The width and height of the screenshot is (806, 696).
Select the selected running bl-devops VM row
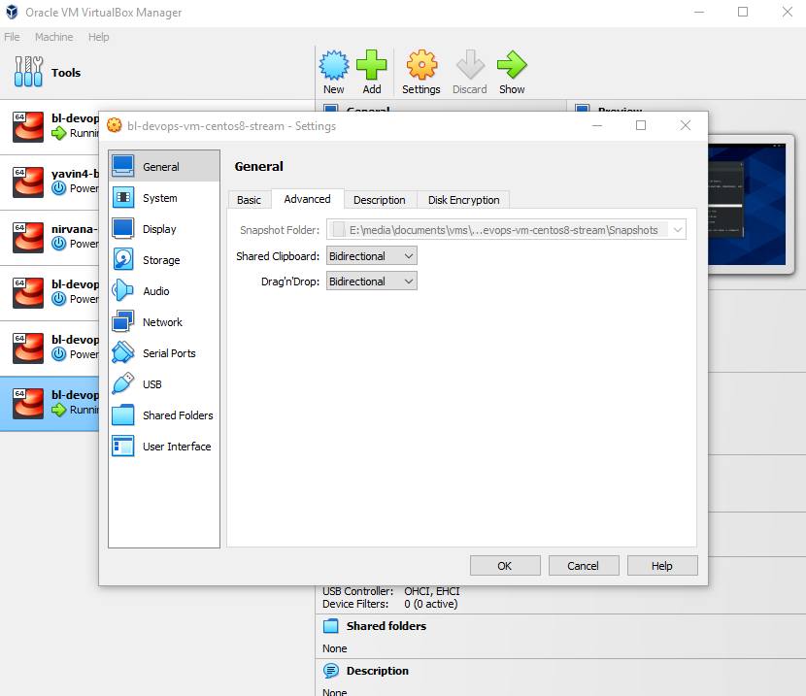50,404
